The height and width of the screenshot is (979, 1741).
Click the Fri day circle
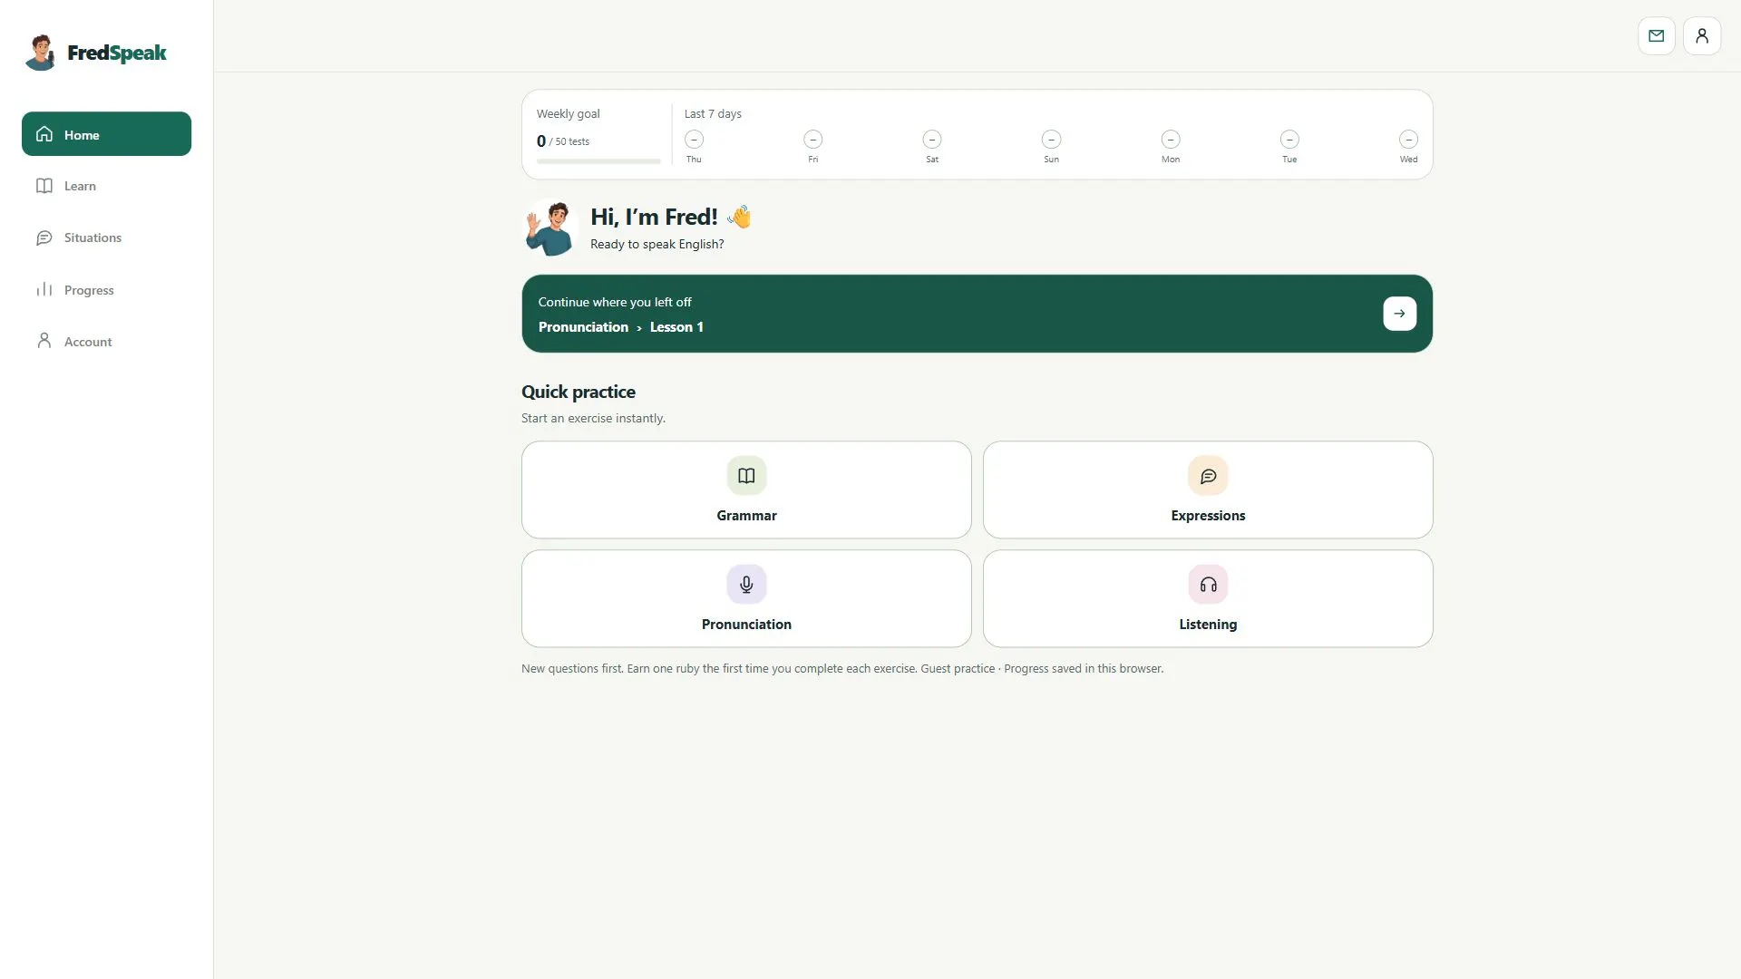[812, 140]
